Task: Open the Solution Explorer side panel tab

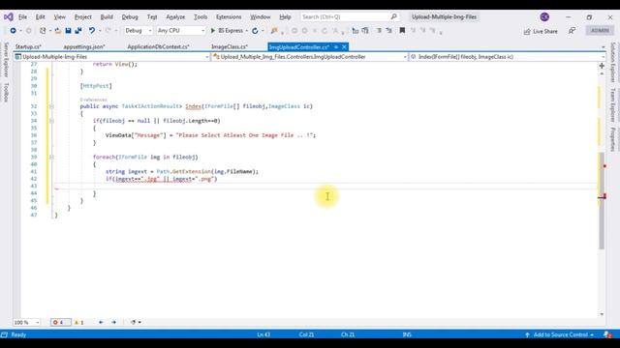Action: pos(613,62)
